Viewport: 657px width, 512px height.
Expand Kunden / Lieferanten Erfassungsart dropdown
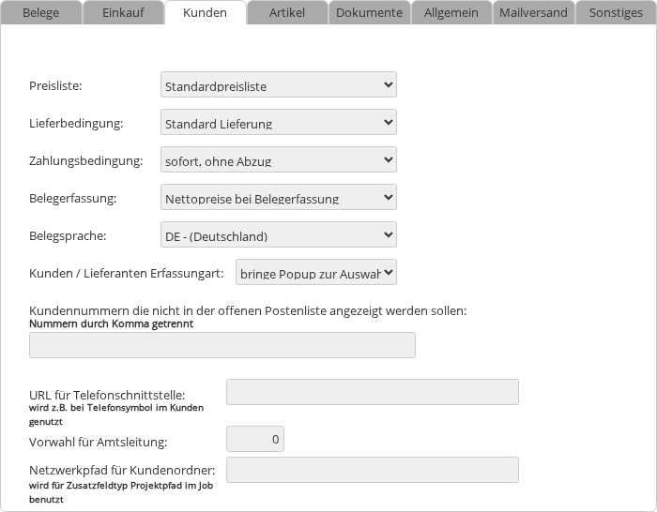click(x=316, y=273)
